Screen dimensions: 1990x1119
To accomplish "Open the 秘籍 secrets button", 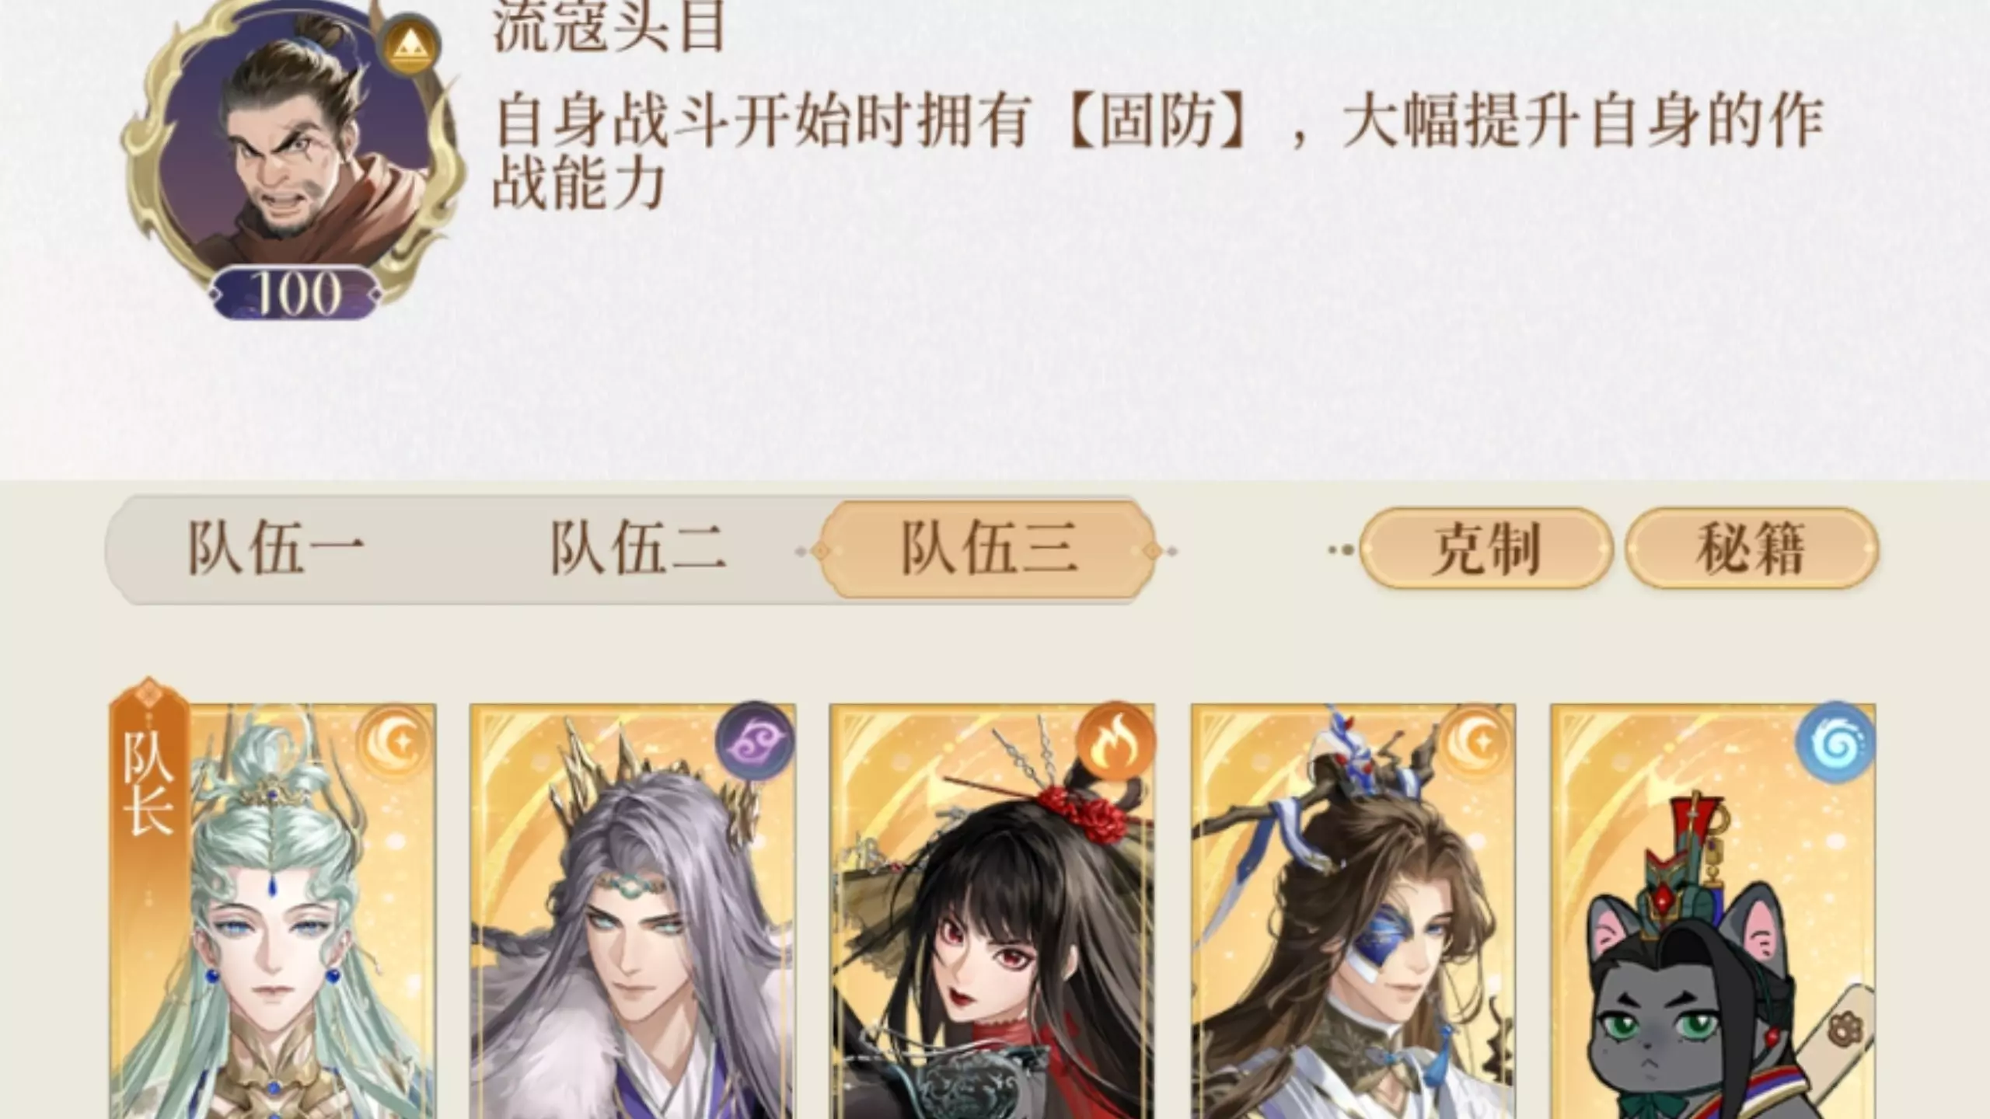I will tap(1752, 549).
